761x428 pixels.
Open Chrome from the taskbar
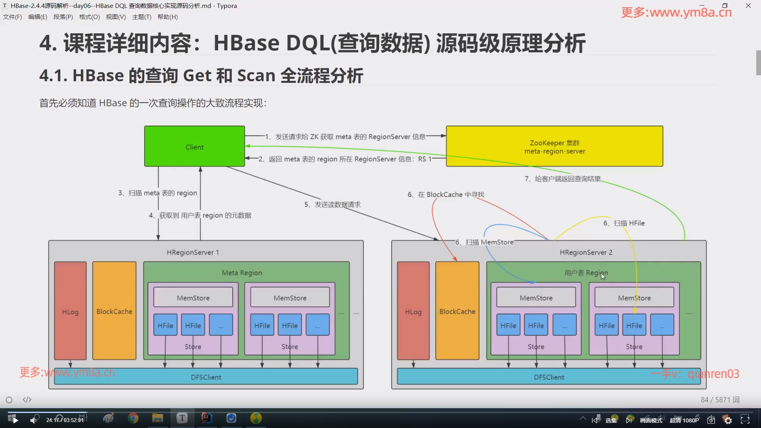(x=133, y=418)
